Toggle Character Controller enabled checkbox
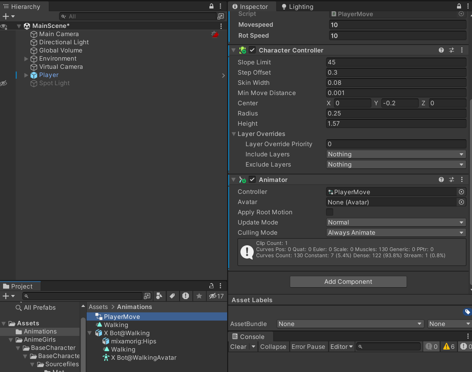Image resolution: width=472 pixels, height=372 pixels. click(252, 50)
